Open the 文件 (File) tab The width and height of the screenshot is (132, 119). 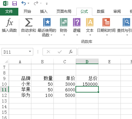[x=9, y=12]
